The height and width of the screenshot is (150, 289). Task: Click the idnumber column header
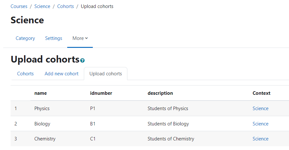pyautogui.click(x=101, y=93)
